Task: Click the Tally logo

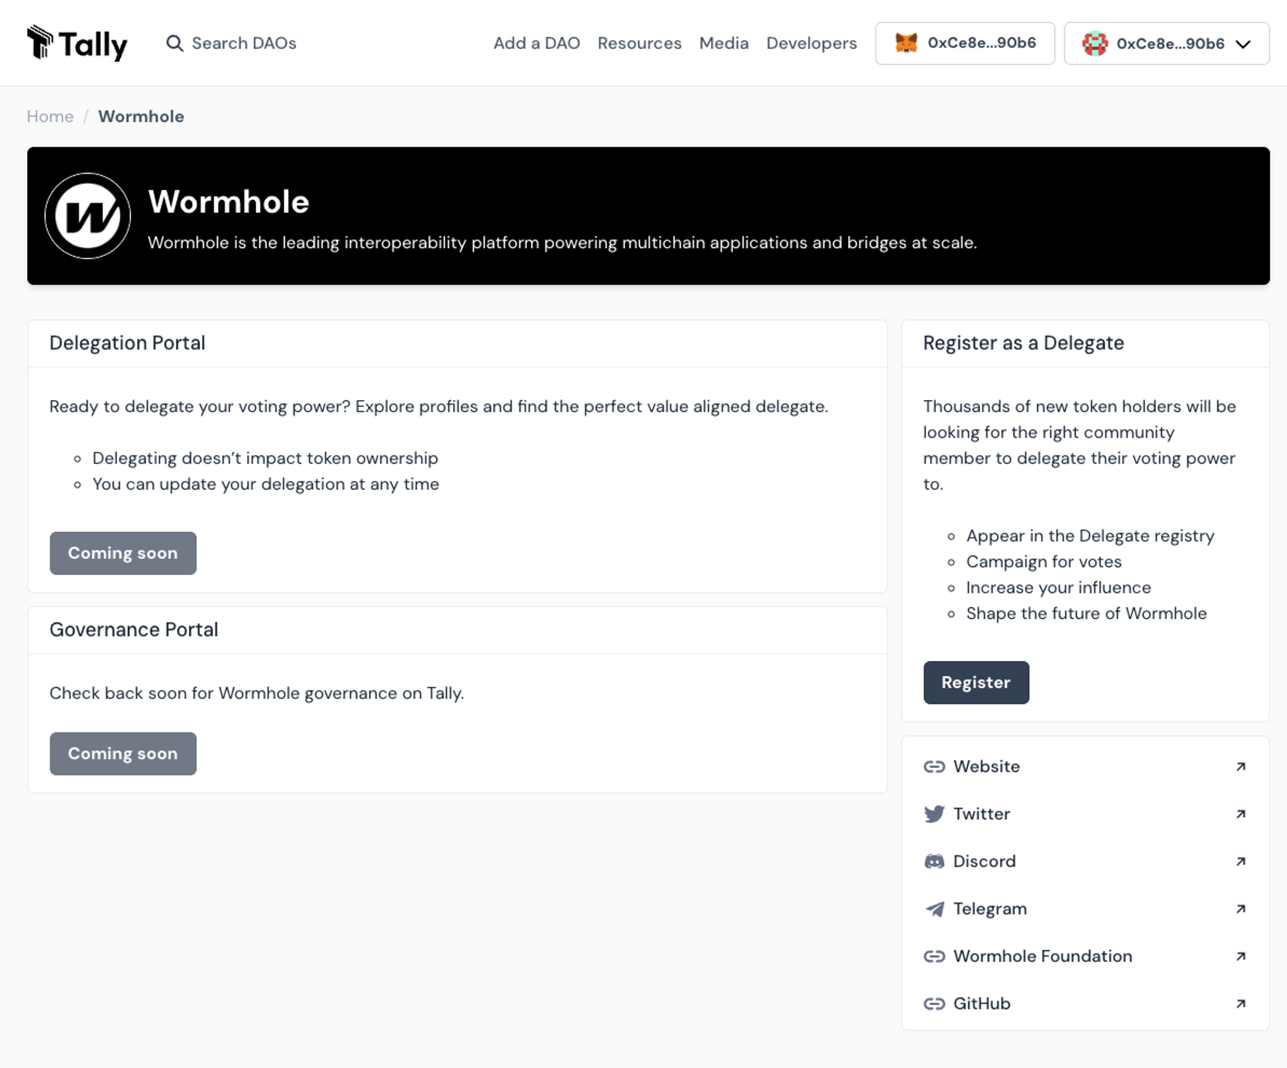Action: click(x=77, y=43)
